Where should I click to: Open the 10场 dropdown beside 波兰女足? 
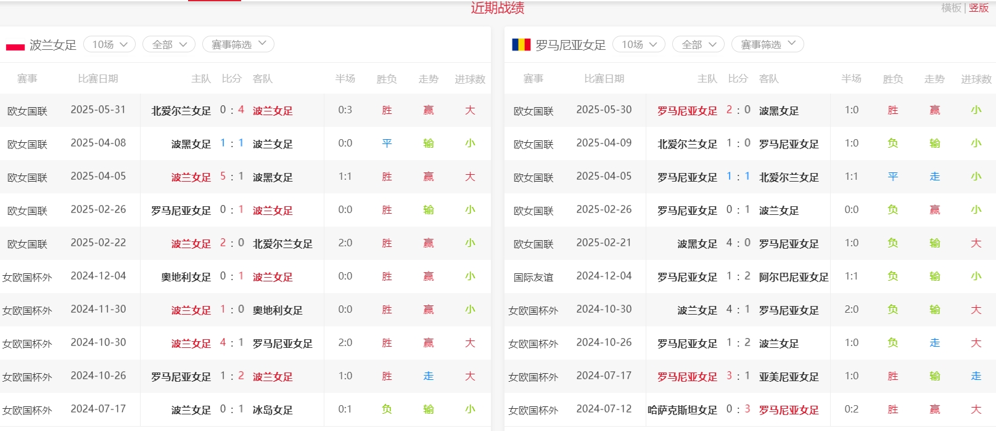click(x=109, y=44)
